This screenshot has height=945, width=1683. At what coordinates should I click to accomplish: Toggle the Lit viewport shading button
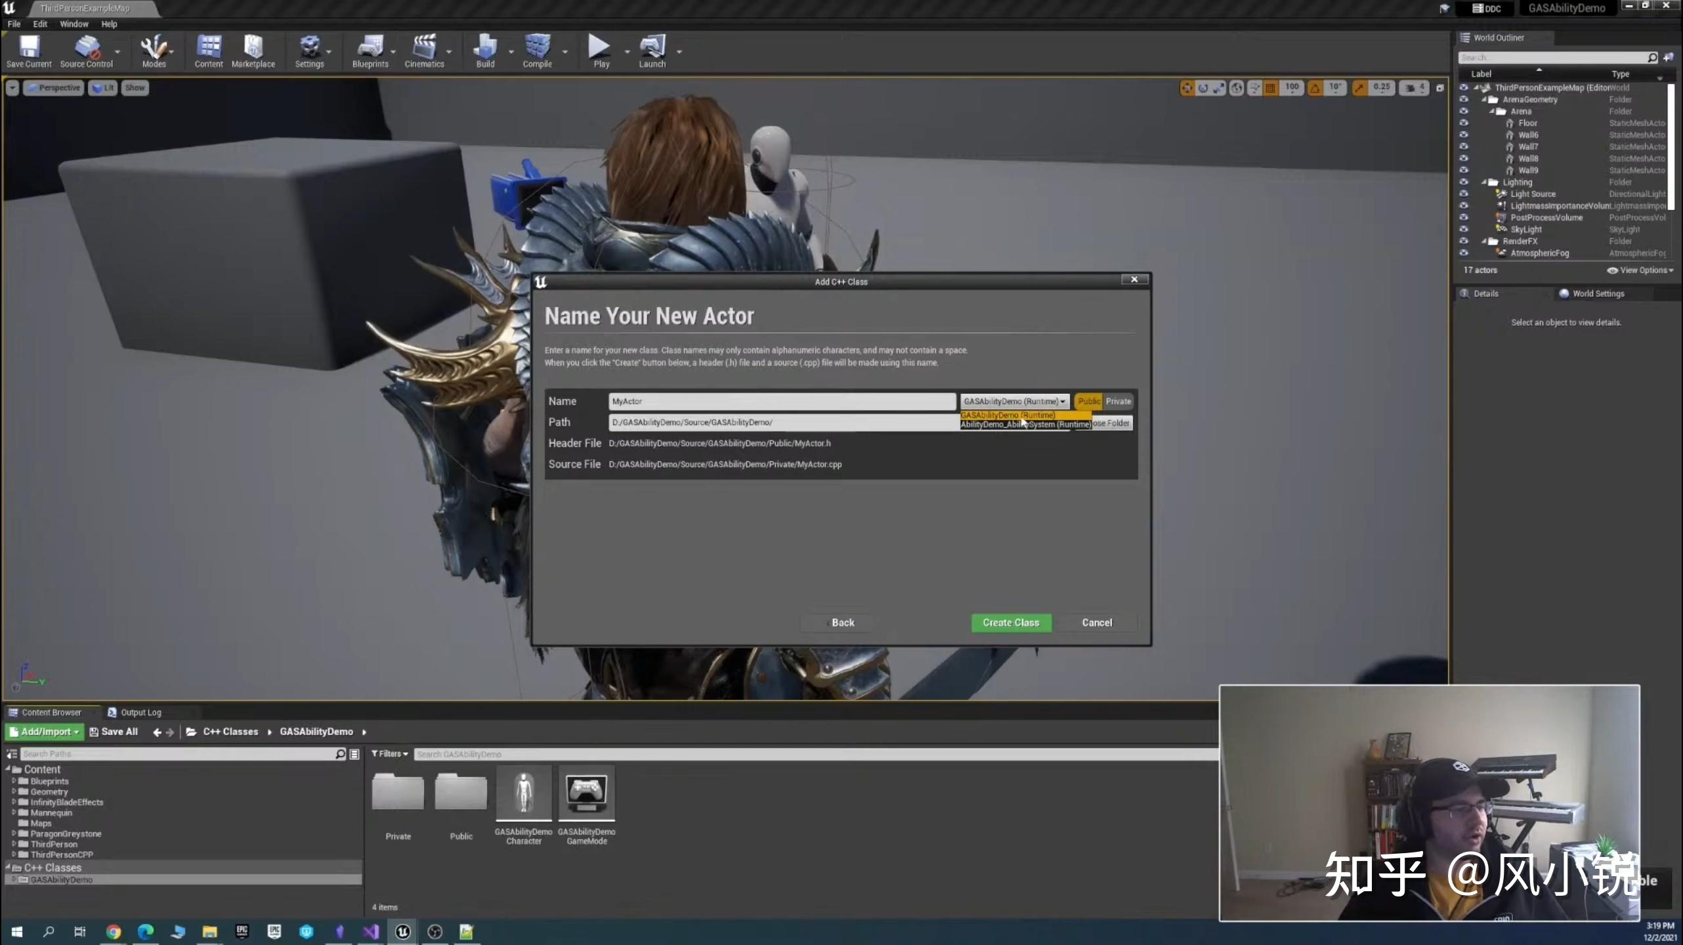point(102,87)
